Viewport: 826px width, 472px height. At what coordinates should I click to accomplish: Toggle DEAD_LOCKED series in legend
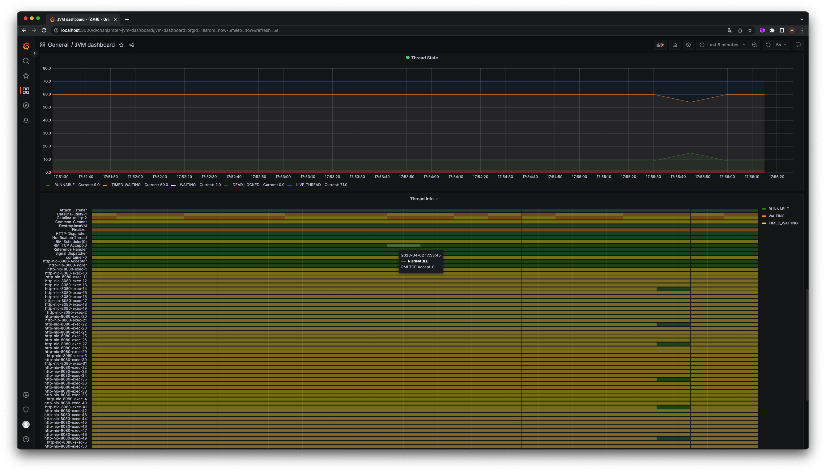pos(246,185)
